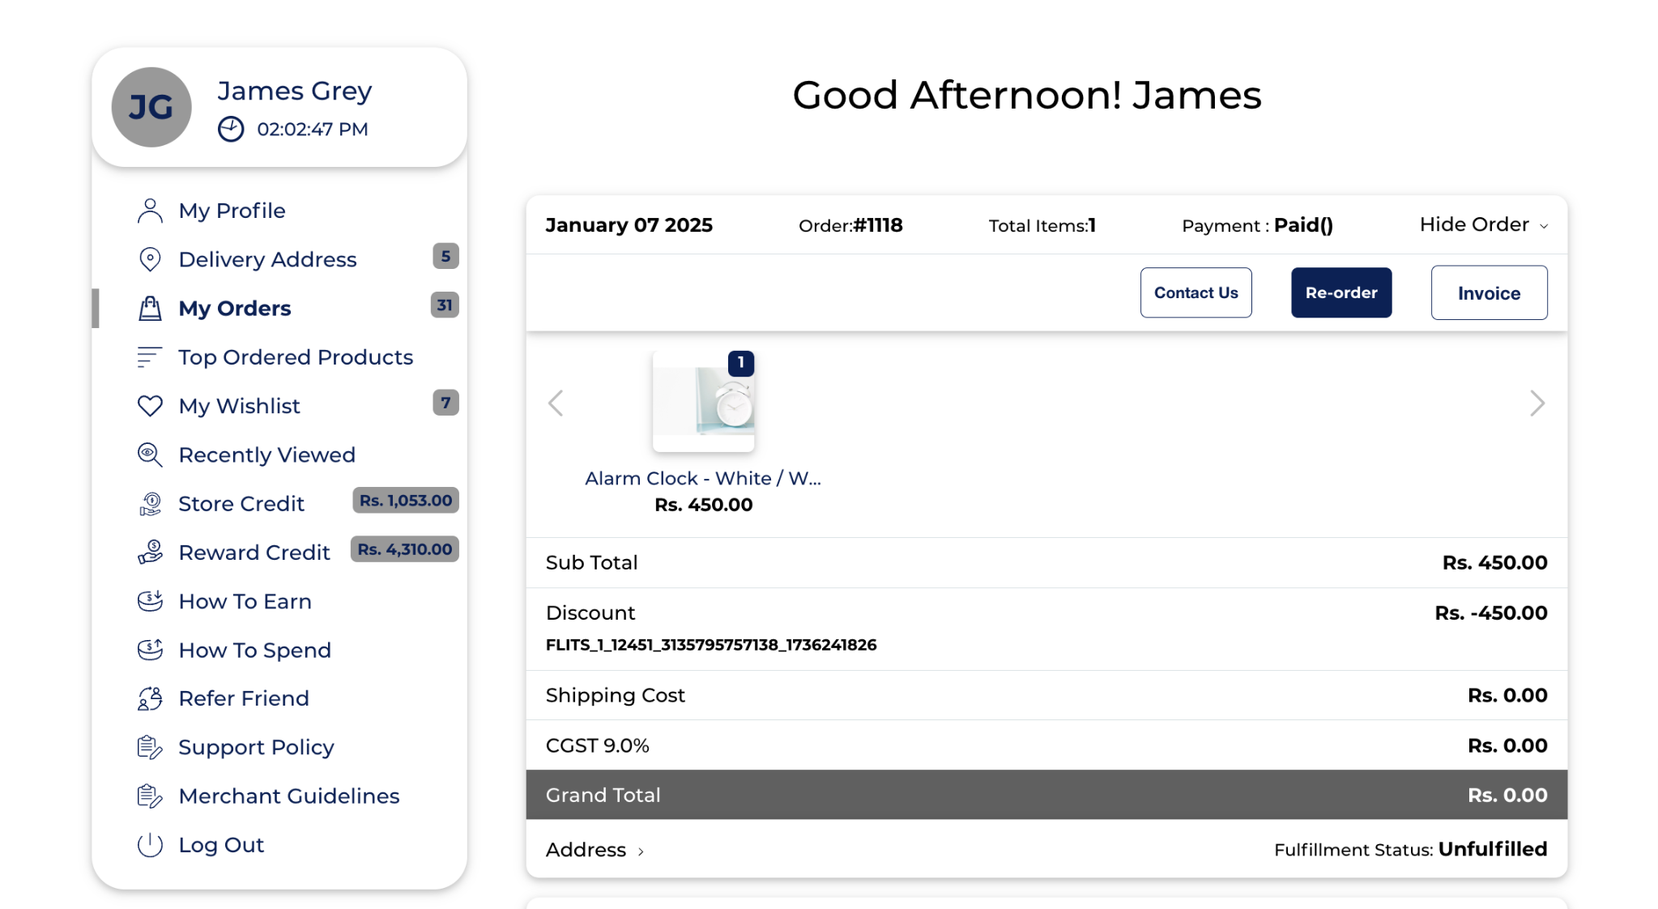Click the Recently Viewed eye-magnifier icon
Screen dimensions: 1658x909
point(150,454)
